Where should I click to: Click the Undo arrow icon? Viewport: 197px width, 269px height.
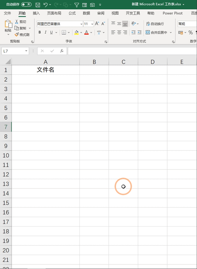[x=45, y=5]
